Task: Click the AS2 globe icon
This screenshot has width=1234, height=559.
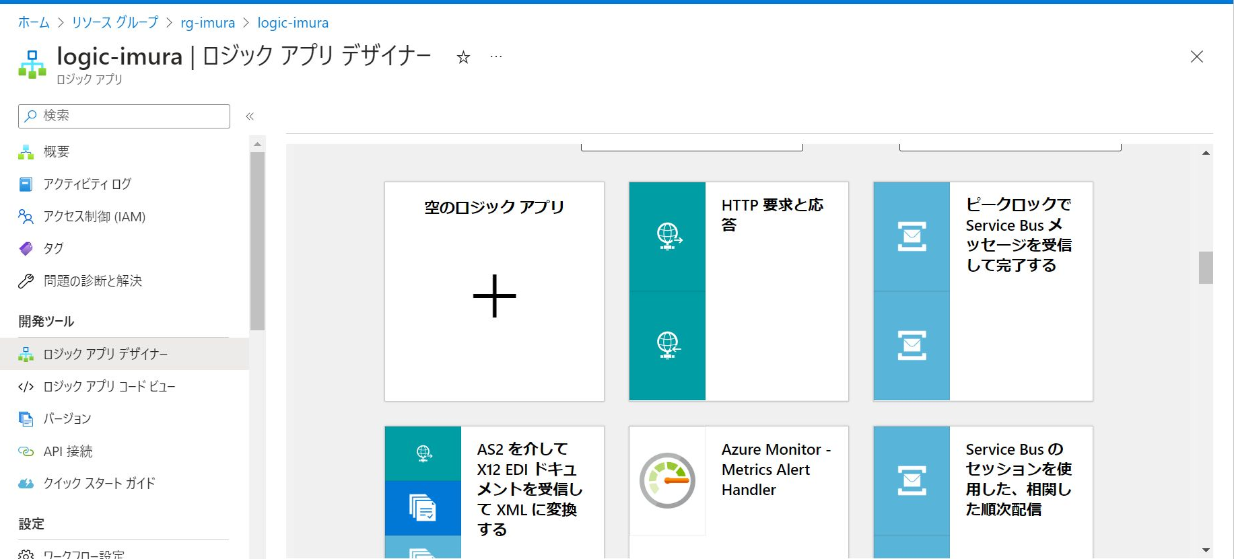Action: pyautogui.click(x=423, y=454)
